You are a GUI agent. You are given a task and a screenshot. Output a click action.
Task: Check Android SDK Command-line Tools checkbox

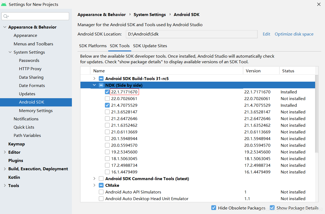click(101, 179)
